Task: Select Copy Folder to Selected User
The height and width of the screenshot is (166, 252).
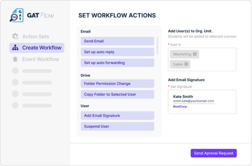Action: pyautogui.click(x=117, y=95)
